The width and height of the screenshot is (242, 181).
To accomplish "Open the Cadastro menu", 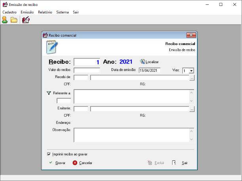I will [9, 12].
